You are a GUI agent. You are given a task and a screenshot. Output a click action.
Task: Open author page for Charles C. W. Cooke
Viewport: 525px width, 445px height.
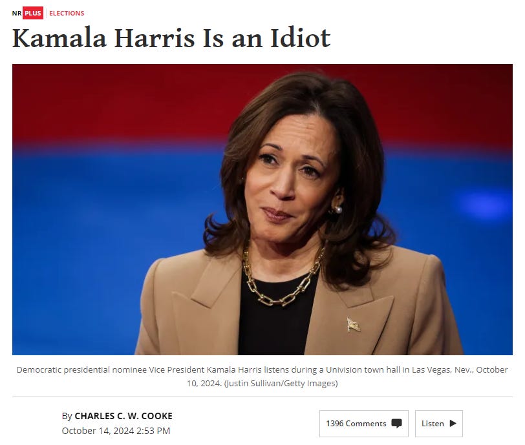(x=123, y=416)
